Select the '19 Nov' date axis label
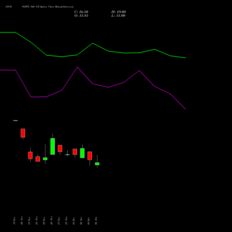This screenshot has height=232, width=232. click(x=14, y=221)
